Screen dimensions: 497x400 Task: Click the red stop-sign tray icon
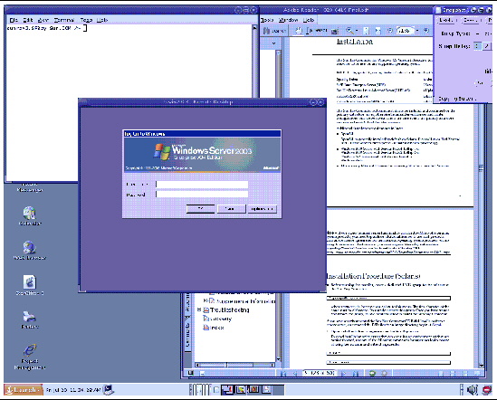pos(486,390)
